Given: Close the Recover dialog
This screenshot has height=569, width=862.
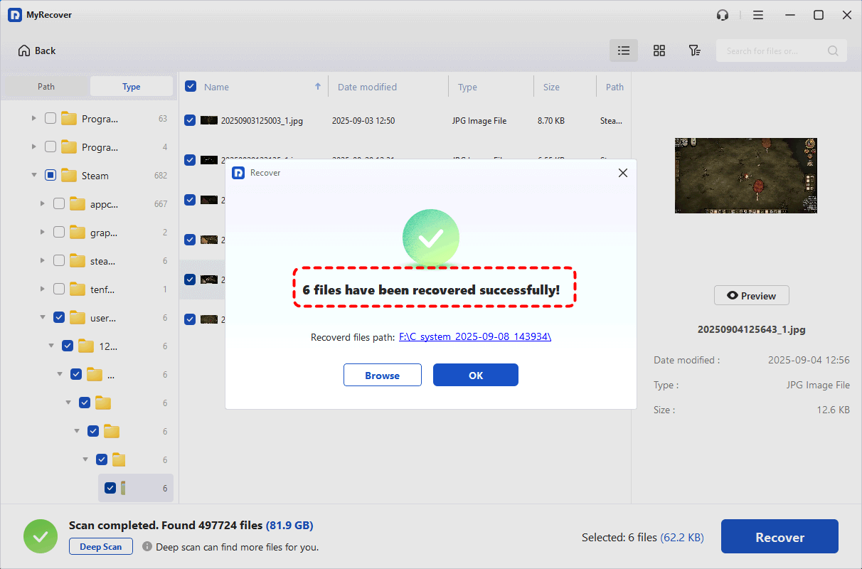Looking at the screenshot, I should tap(623, 173).
